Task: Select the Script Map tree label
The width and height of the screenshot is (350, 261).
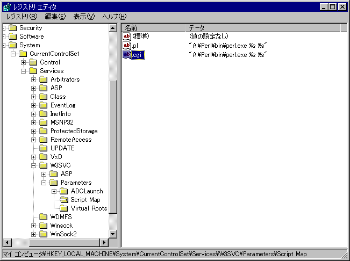Action: [85, 200]
